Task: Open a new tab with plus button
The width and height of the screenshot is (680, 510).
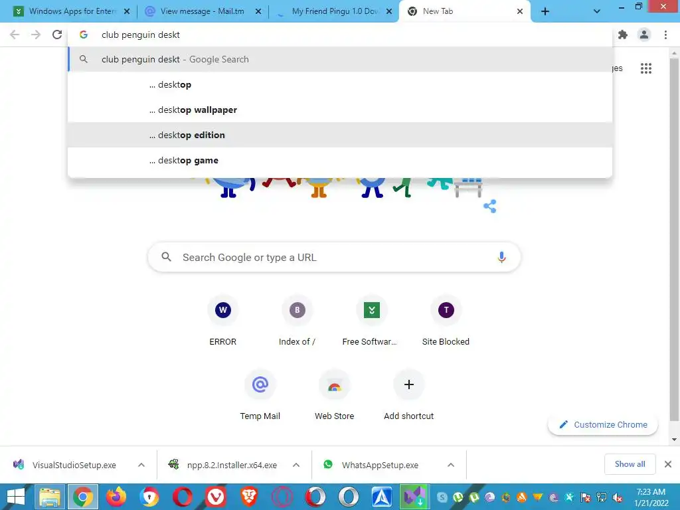Action: coord(545,11)
